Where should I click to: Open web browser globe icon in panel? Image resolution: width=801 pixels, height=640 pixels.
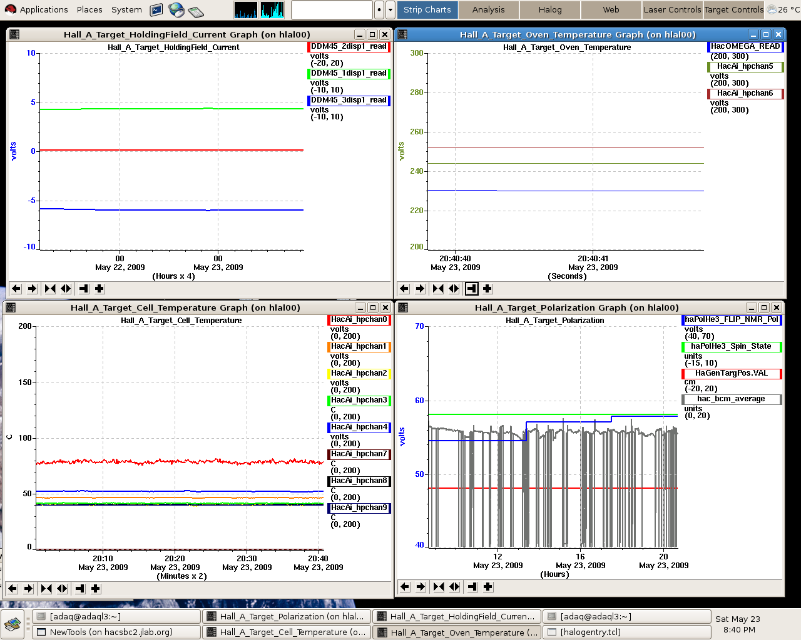176,9
